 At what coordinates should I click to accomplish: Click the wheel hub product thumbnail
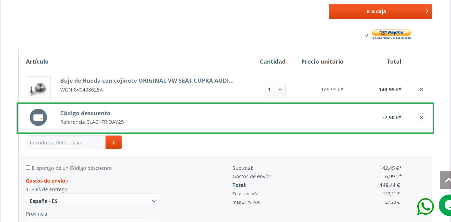coord(38,88)
